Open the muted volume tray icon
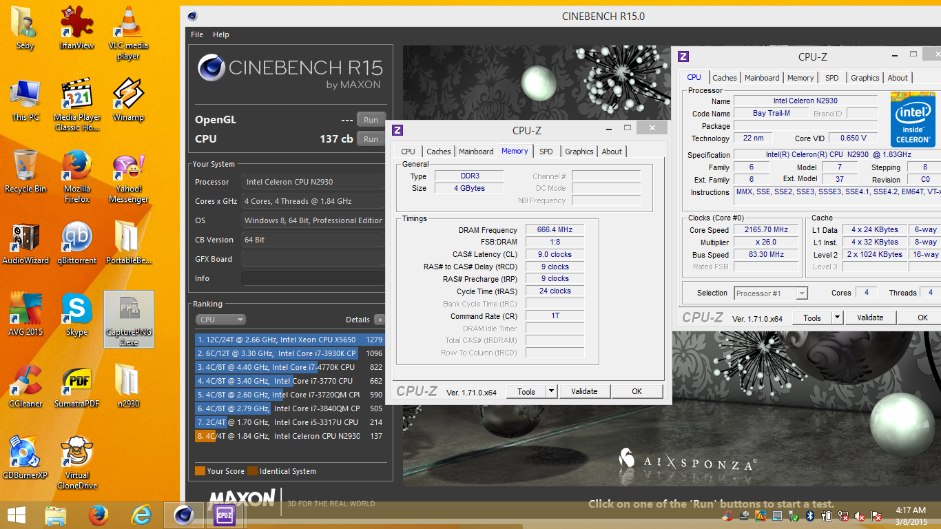Image resolution: width=941 pixels, height=529 pixels. point(859,516)
